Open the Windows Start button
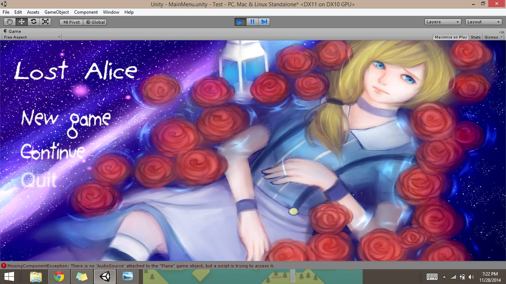 (9, 277)
